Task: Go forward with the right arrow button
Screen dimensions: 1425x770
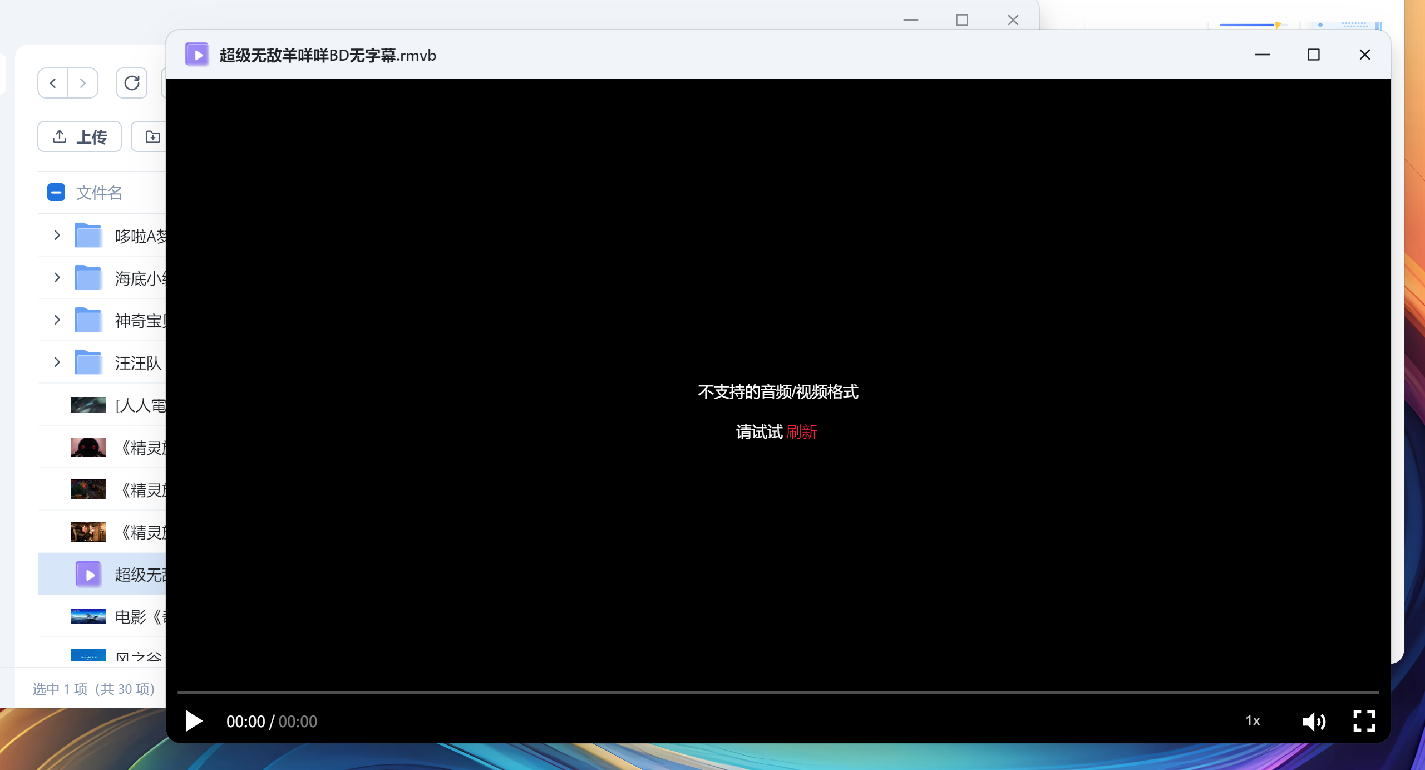Action: tap(83, 83)
